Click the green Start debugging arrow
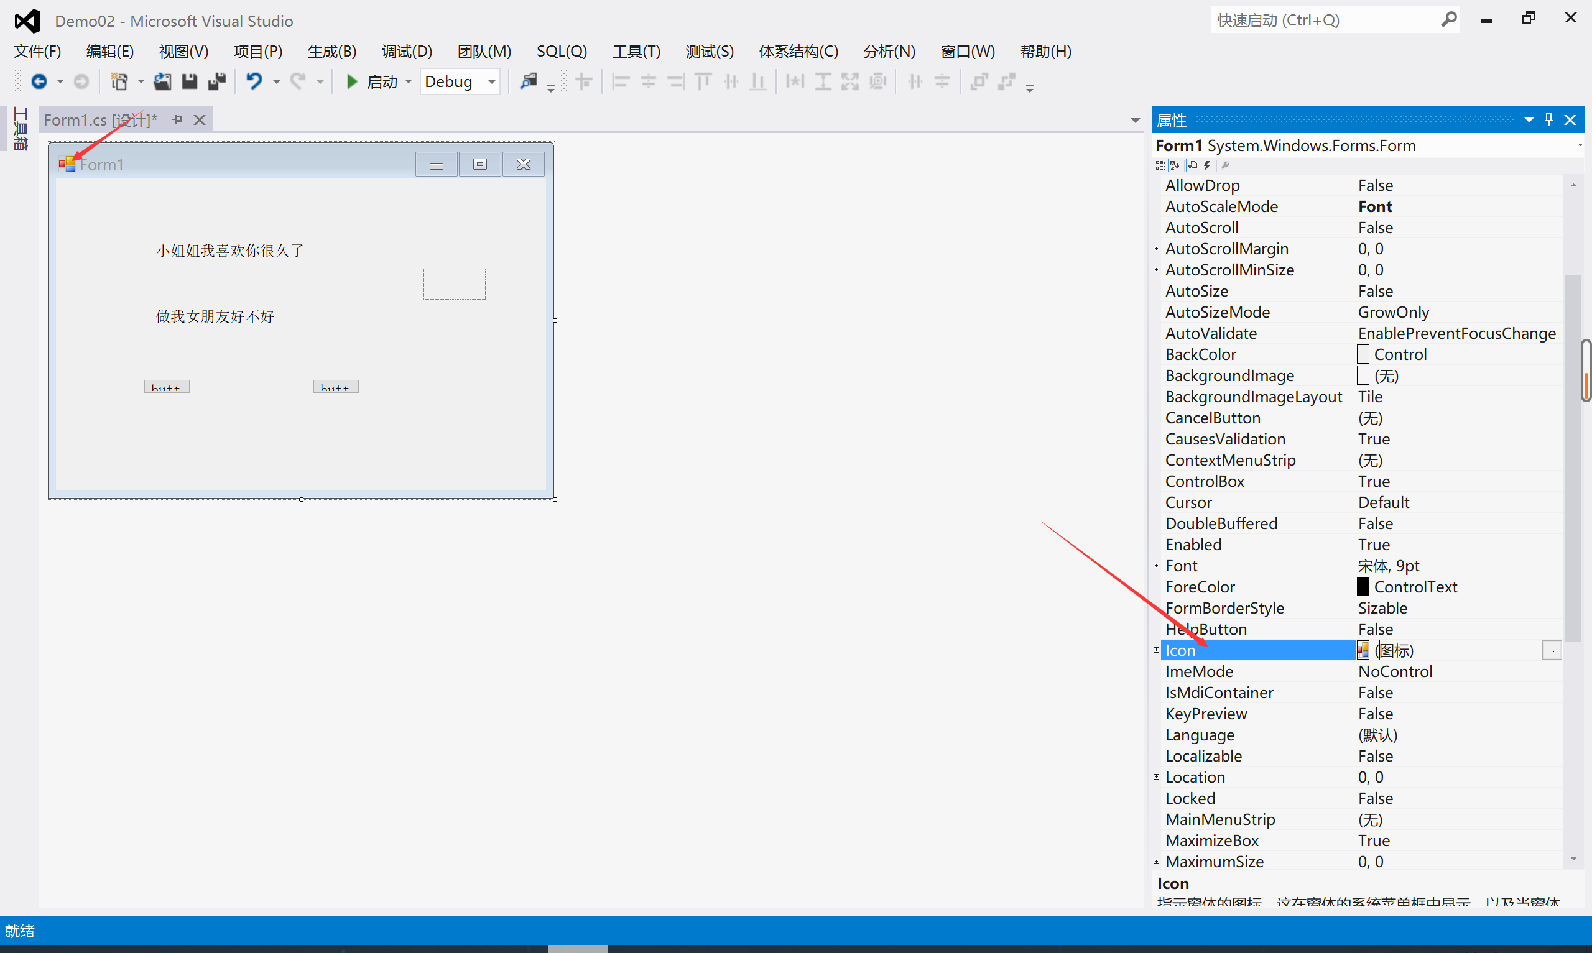Image resolution: width=1592 pixels, height=953 pixels. [x=351, y=81]
